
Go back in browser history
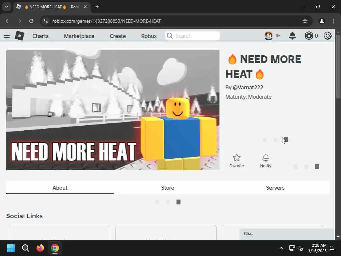[x=7, y=21]
